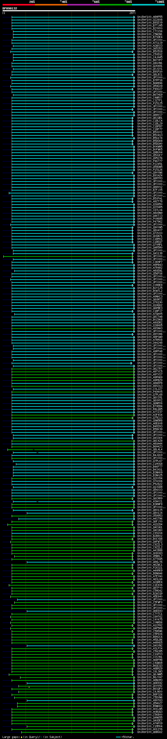Viewport: 167px width, 739px height.
Task: Click the end position label 287
Action: pos(132,13)
